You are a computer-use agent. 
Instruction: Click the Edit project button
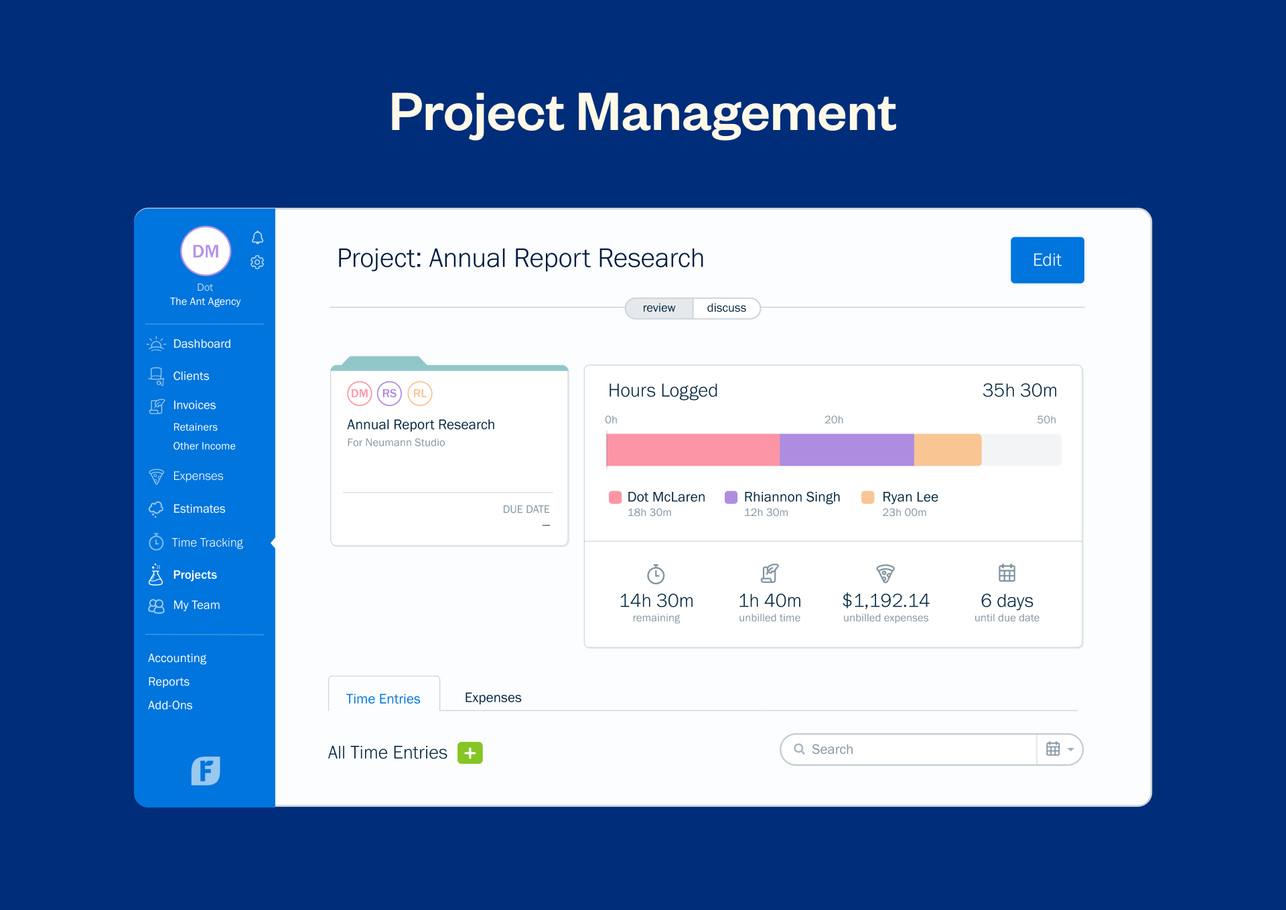click(x=1046, y=259)
